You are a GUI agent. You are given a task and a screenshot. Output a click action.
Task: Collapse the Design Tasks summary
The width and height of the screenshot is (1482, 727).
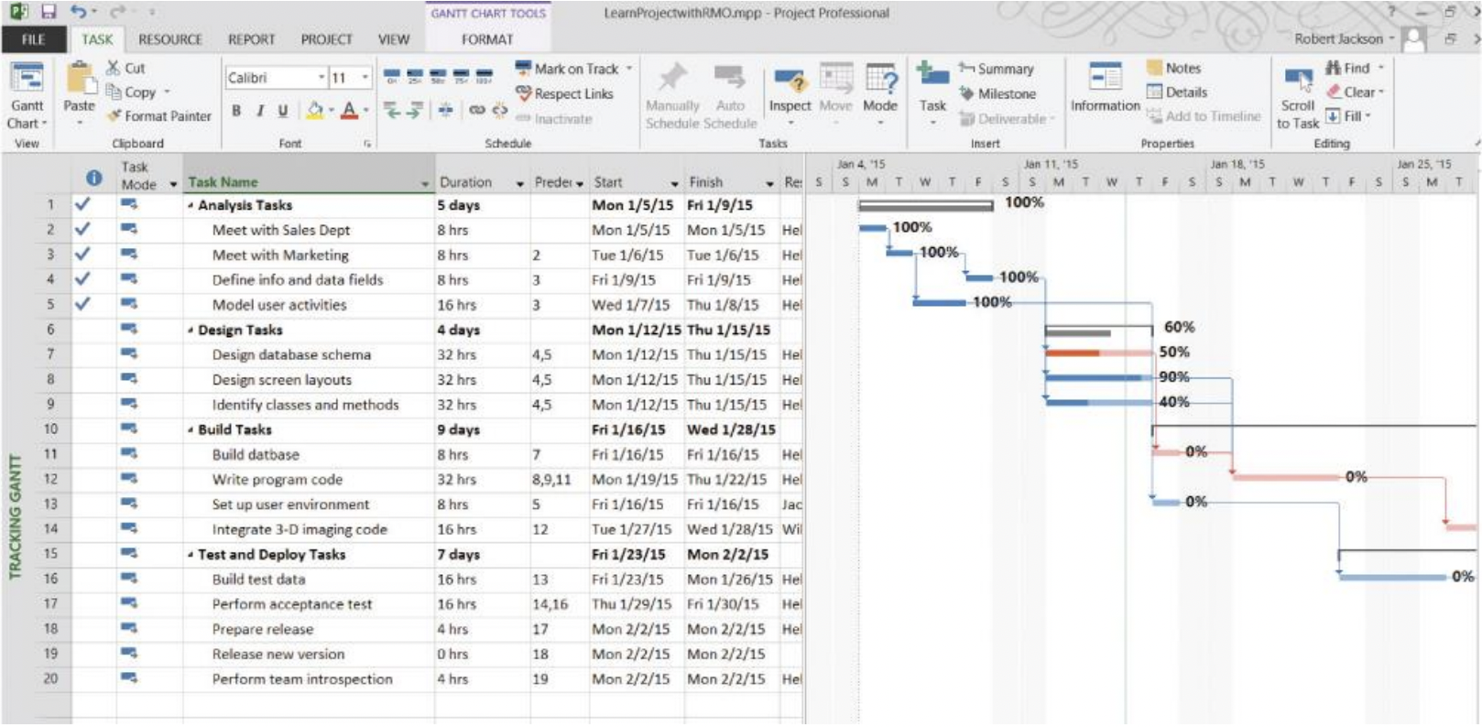coord(191,331)
